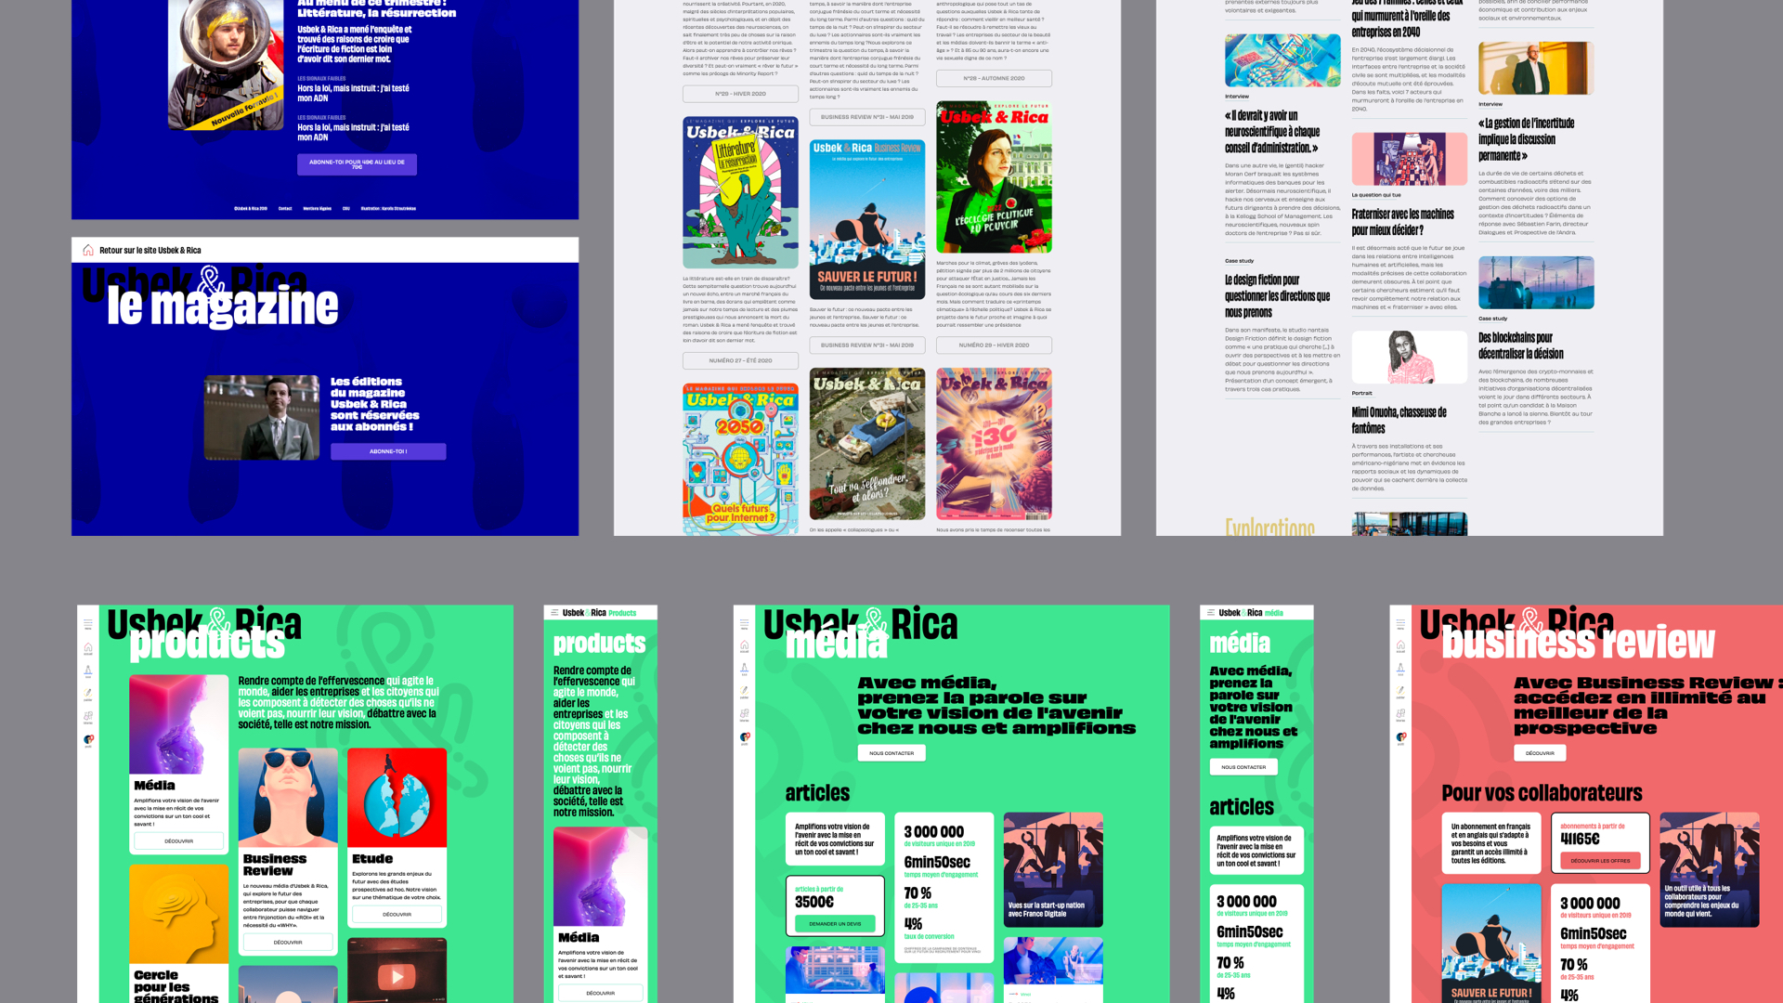Click '41165€' abonnements price text
Viewport: 1783px width, 1003px height.
pos(1580,839)
